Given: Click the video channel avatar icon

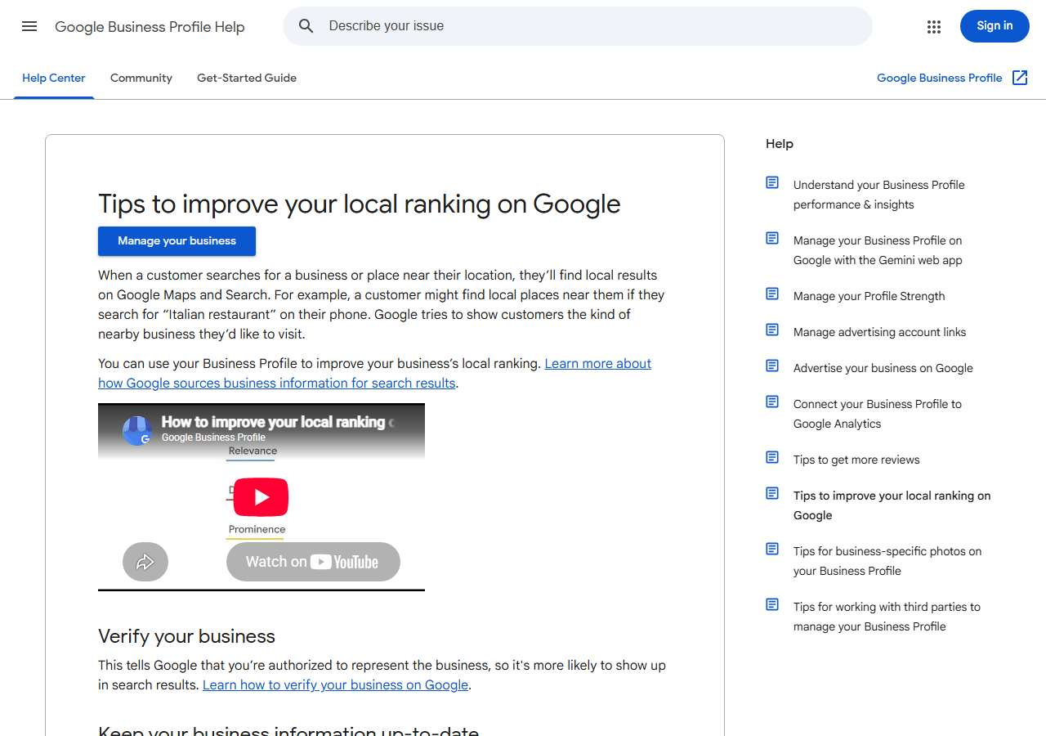Looking at the screenshot, I should pyautogui.click(x=137, y=430).
